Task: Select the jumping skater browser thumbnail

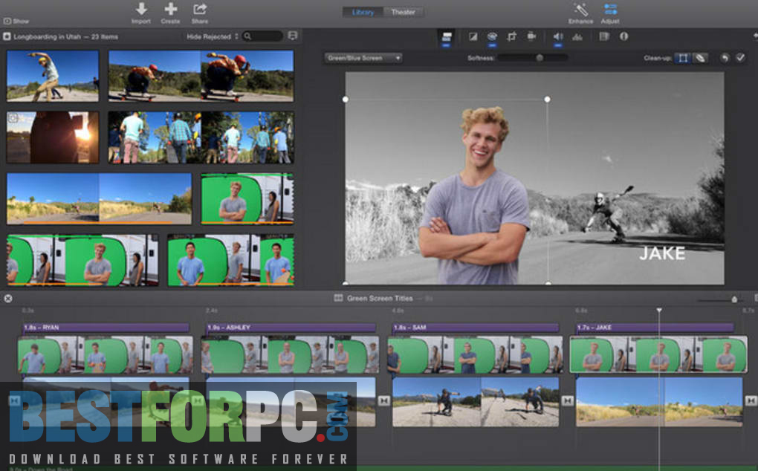Action: [53, 76]
